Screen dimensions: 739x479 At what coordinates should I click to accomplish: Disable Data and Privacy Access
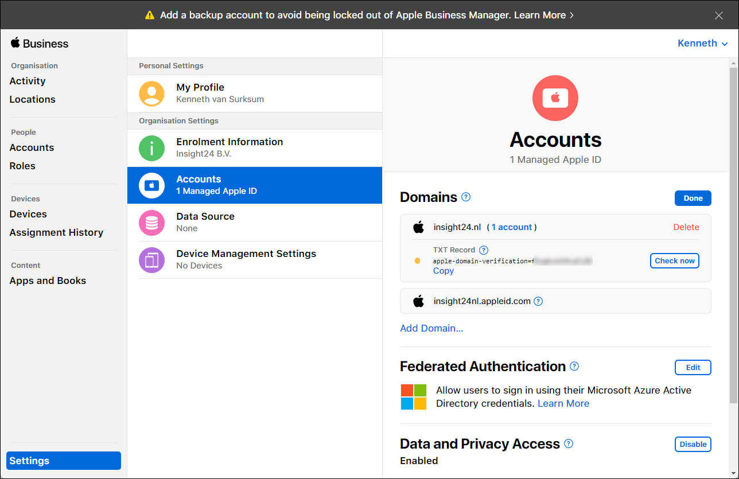[x=693, y=444]
